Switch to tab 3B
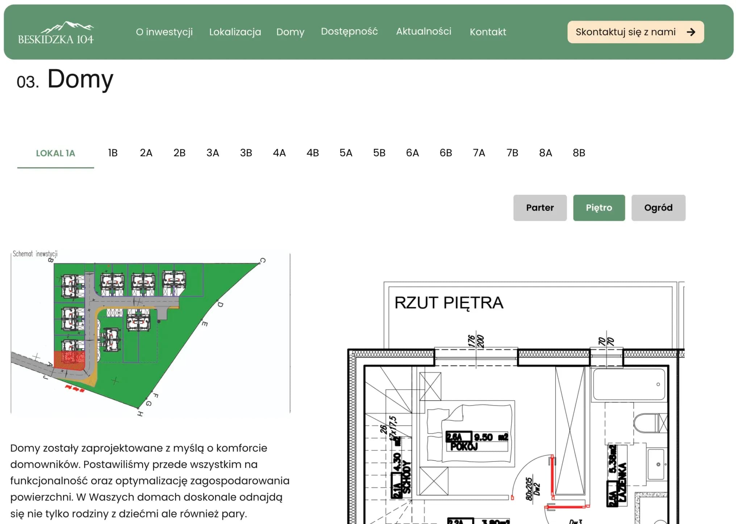The width and height of the screenshot is (742, 524). [x=246, y=153]
